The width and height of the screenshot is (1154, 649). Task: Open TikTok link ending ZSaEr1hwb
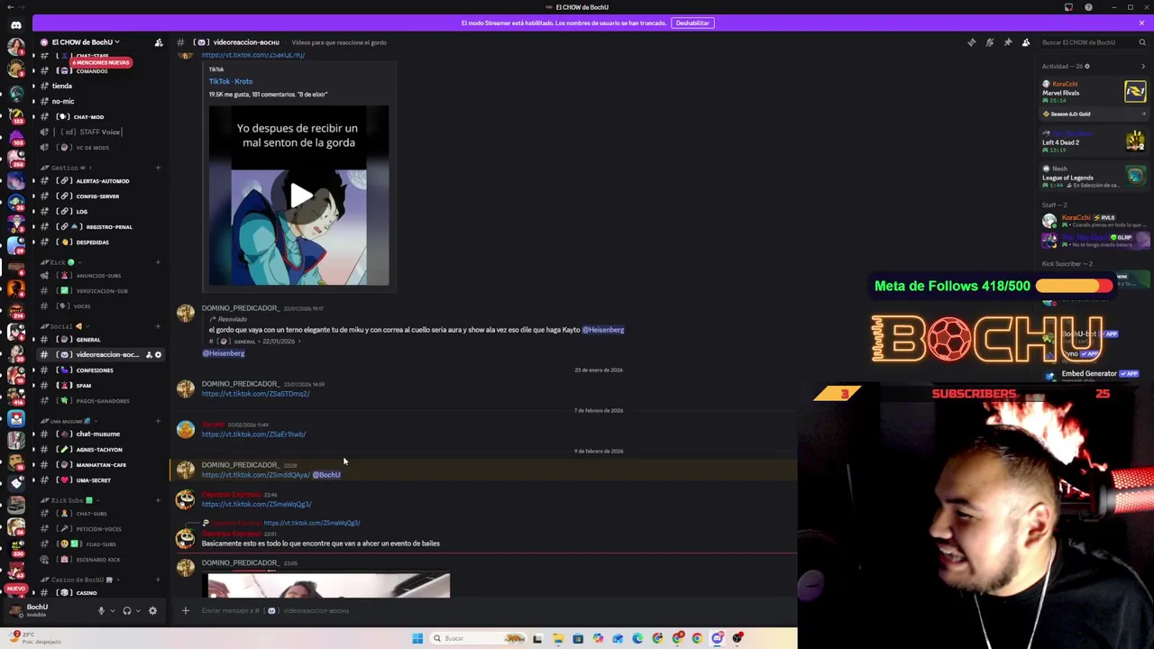click(x=253, y=434)
